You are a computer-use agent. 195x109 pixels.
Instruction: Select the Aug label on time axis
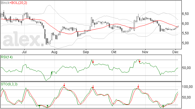click(x=54, y=52)
